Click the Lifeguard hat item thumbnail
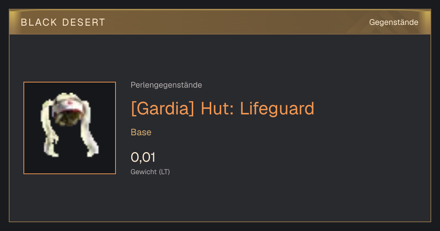 (x=70, y=128)
